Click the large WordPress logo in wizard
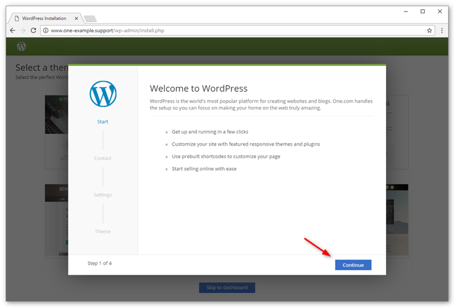Image resolution: width=454 pixels, height=307 pixels. point(103,94)
